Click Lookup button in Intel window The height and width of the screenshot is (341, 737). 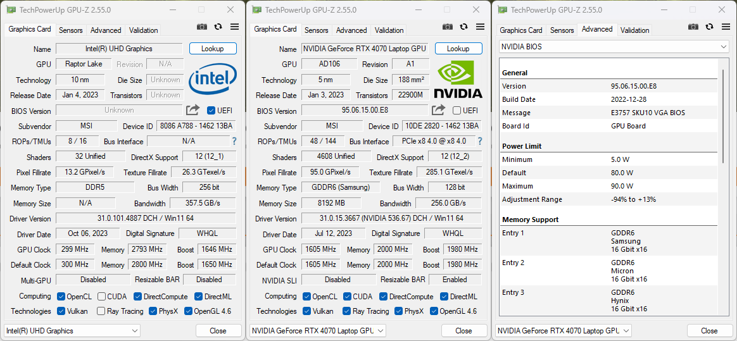click(213, 48)
